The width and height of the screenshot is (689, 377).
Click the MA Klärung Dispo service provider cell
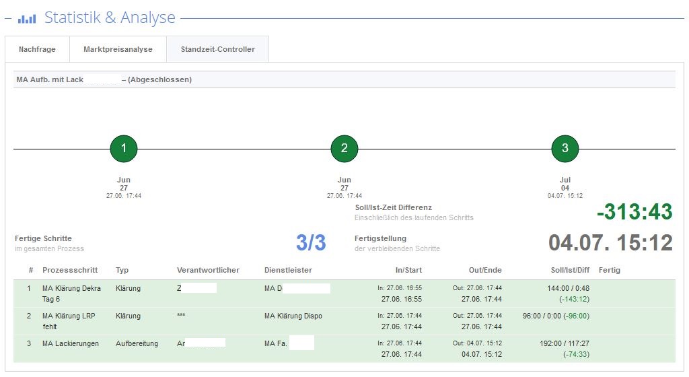click(293, 316)
